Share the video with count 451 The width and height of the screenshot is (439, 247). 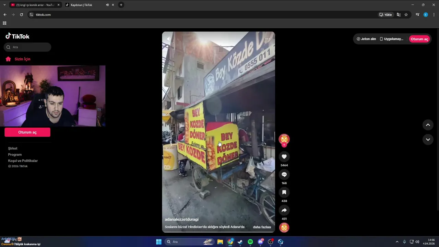click(284, 210)
